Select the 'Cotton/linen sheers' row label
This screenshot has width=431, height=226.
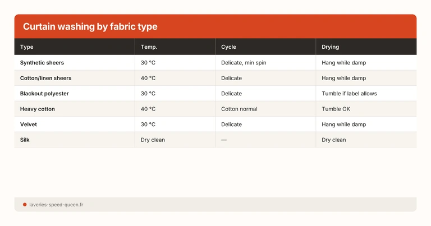(x=45, y=78)
